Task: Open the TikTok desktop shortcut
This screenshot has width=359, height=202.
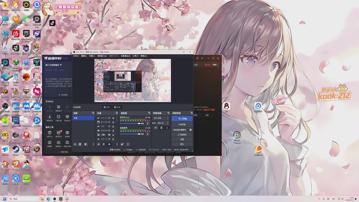Action: click(53, 23)
